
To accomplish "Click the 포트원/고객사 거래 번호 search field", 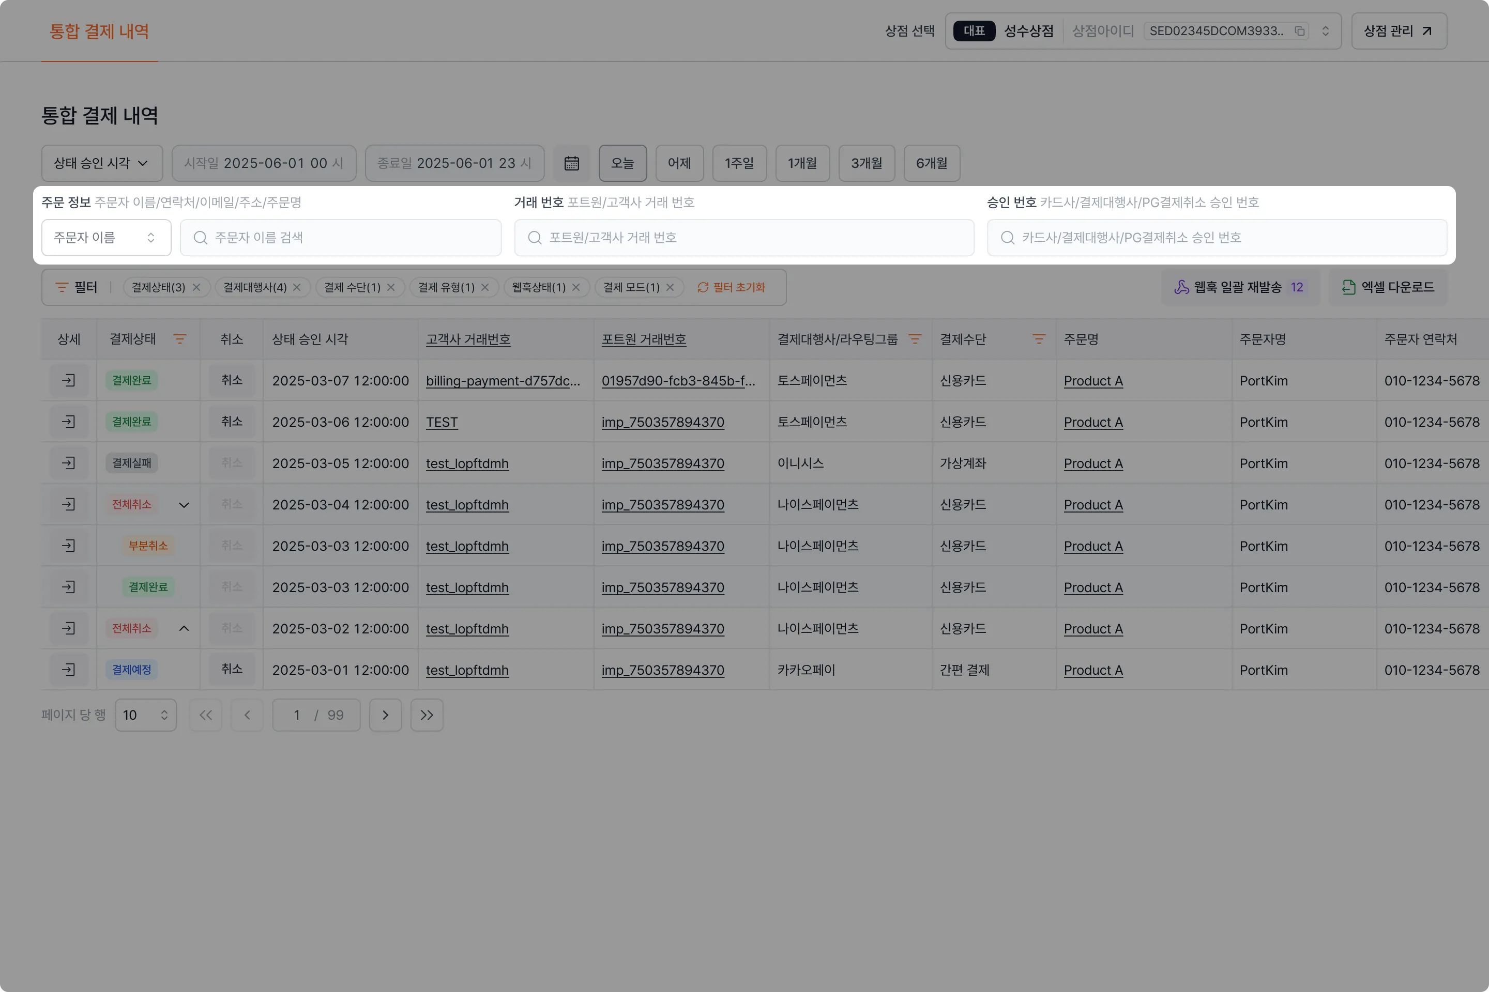I will [744, 237].
